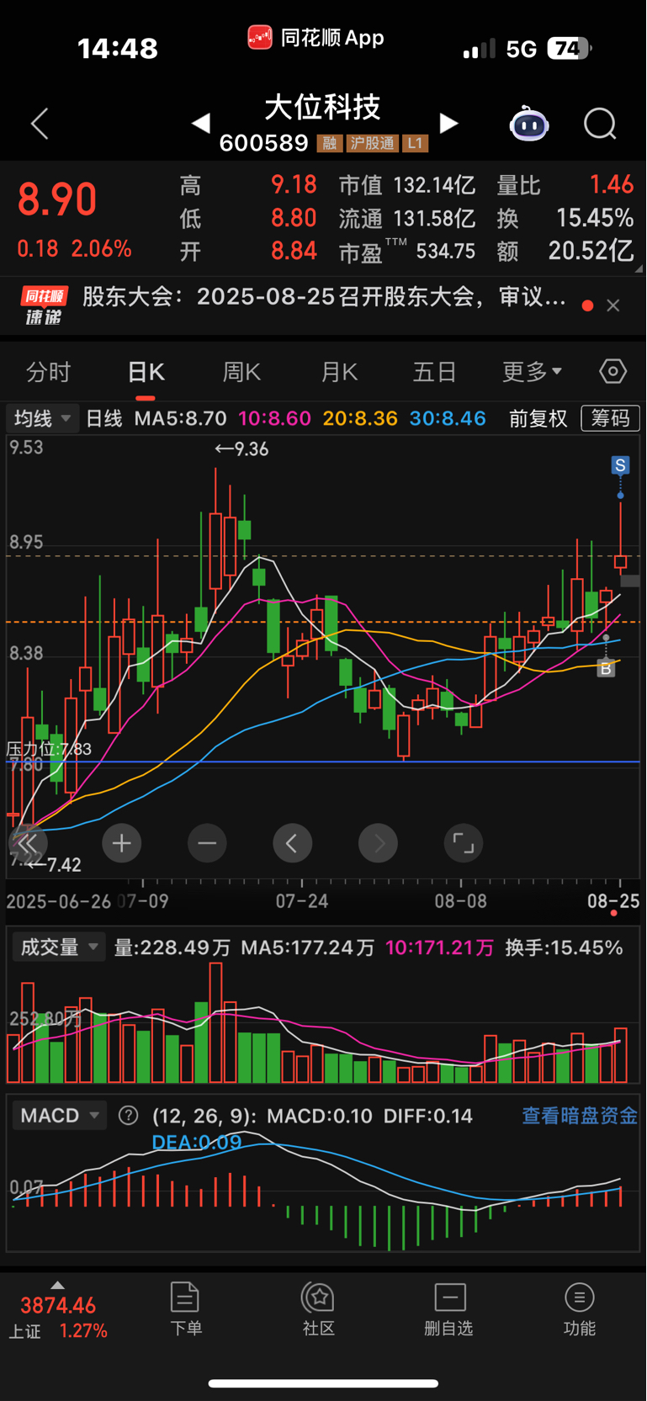The width and height of the screenshot is (647, 1401).
Task: Enter fullscreen chart via expand icon
Action: 464,843
